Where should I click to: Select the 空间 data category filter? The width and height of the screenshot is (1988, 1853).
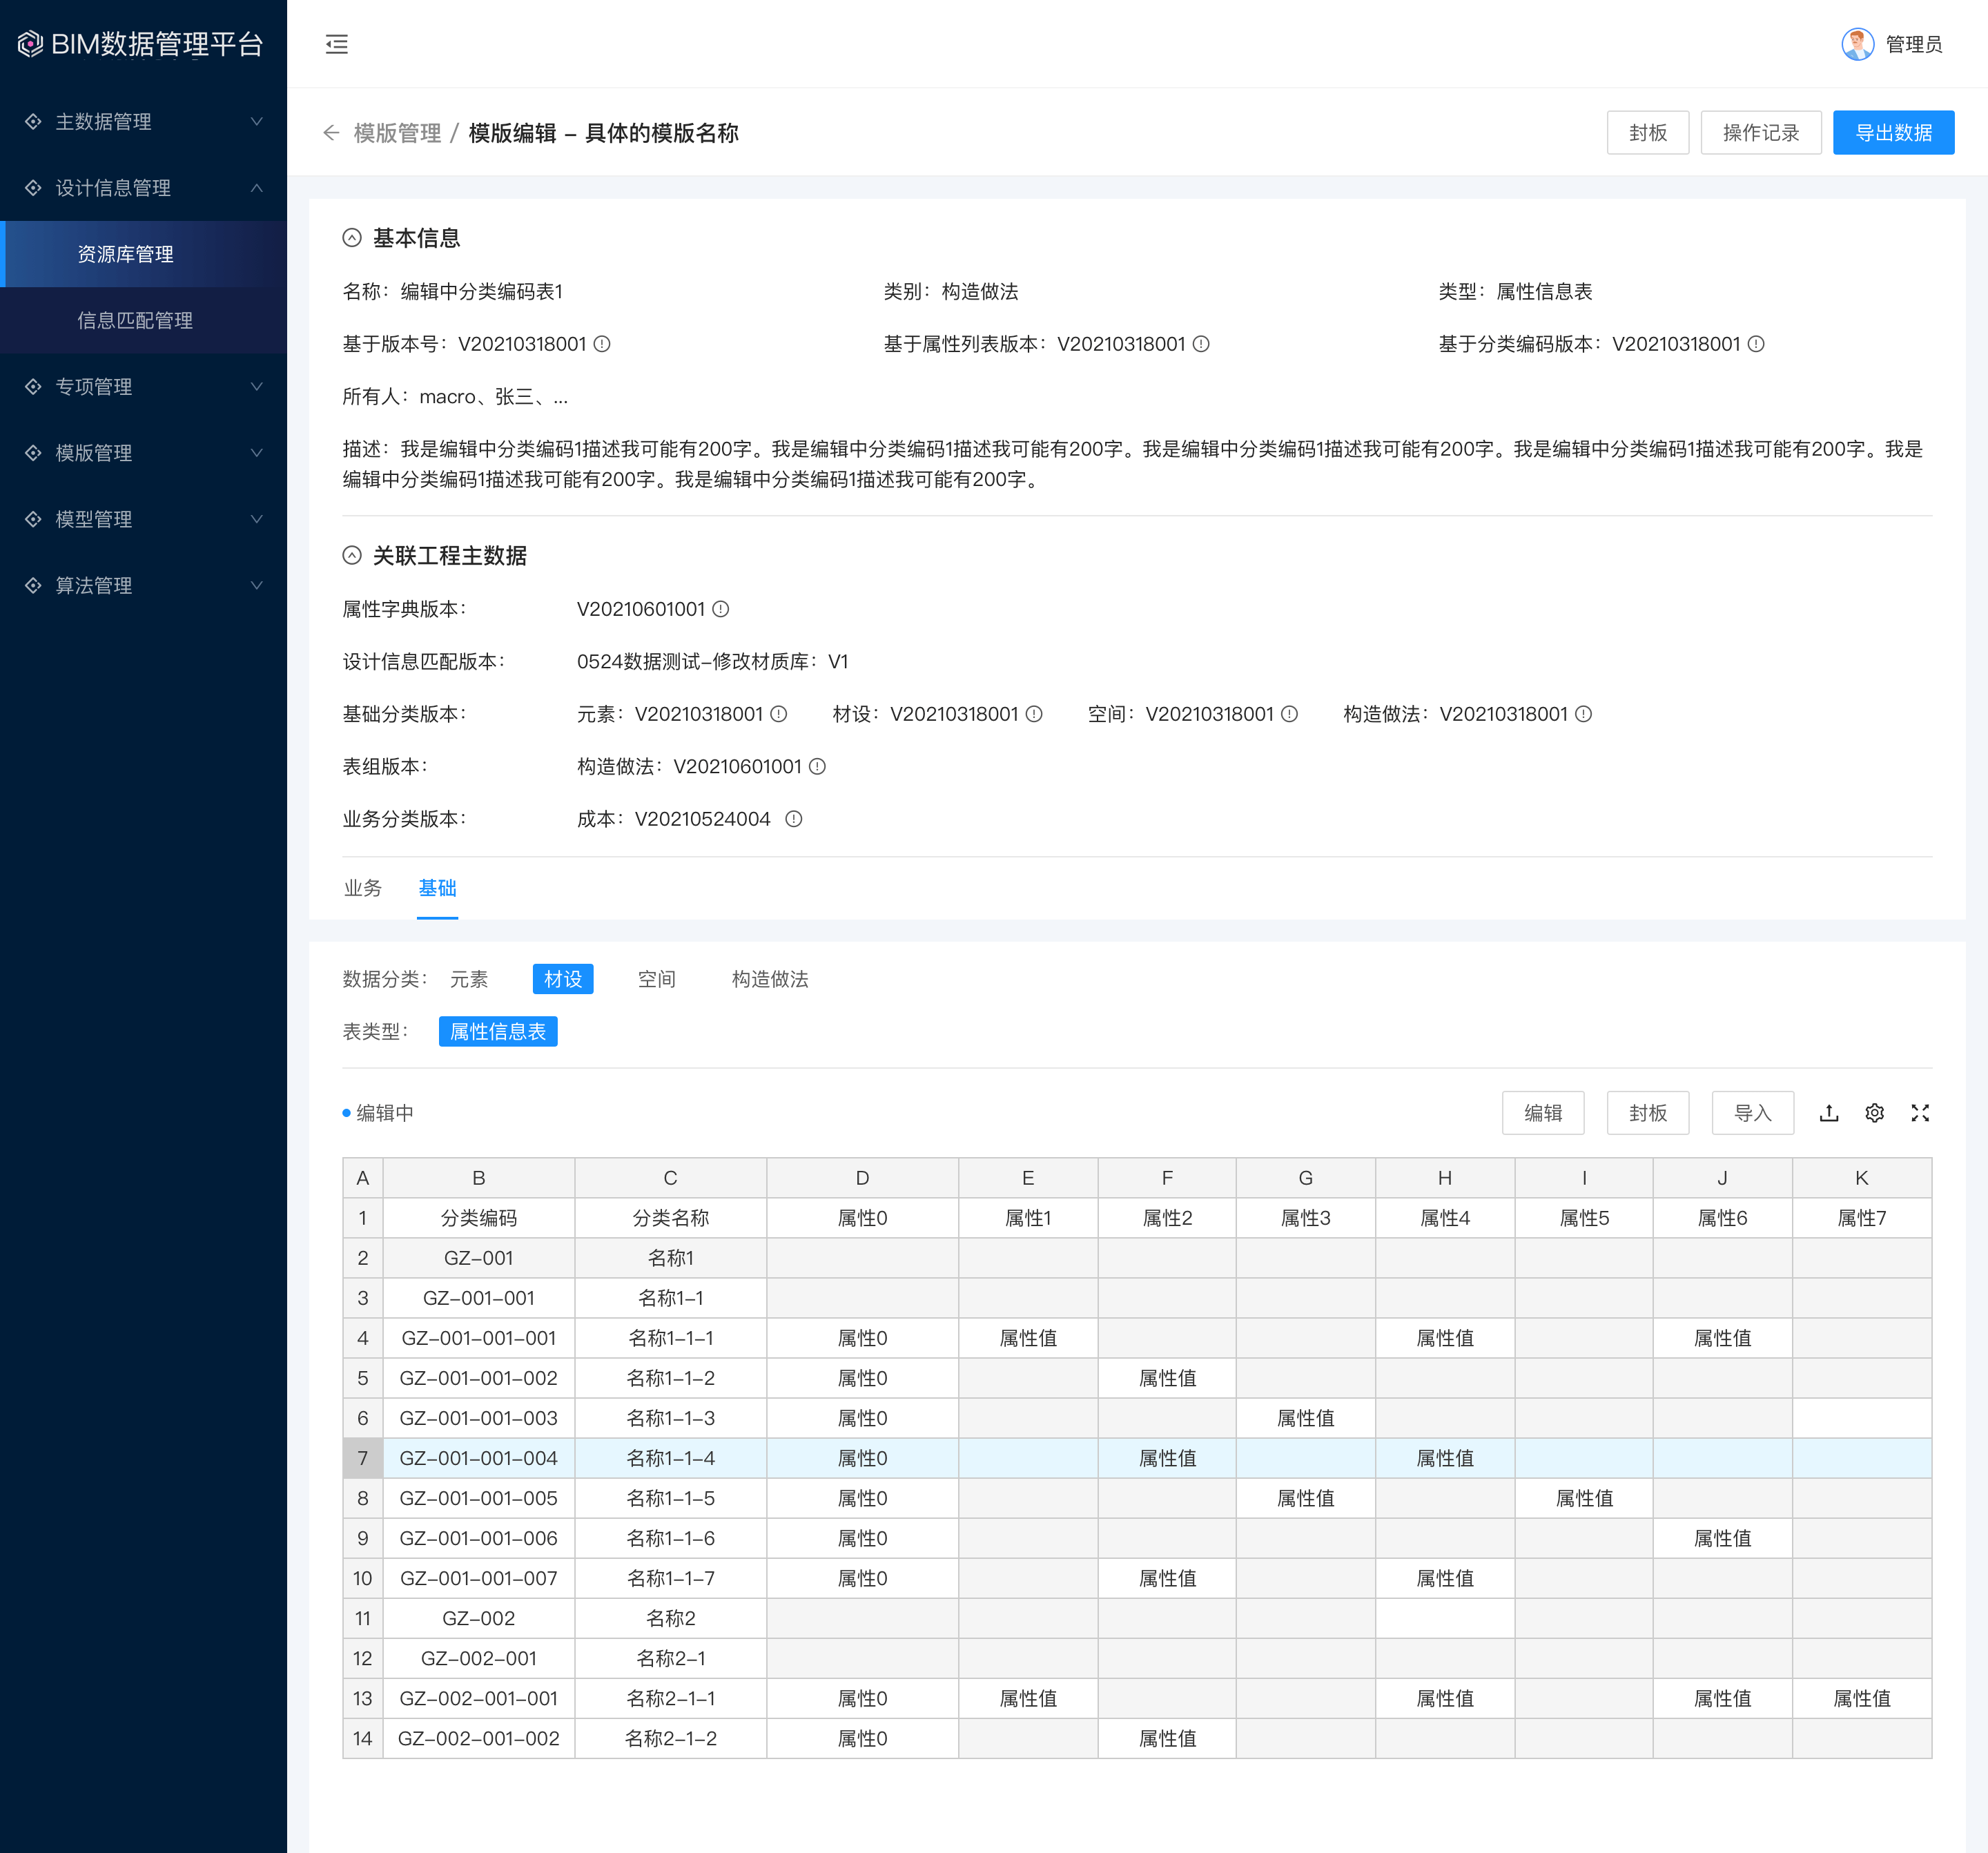(x=656, y=979)
